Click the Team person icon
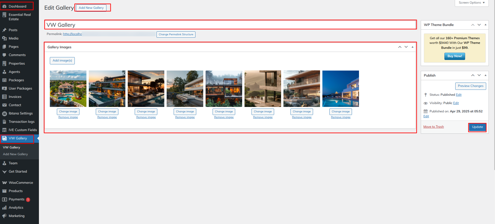The image size is (495, 224). (x=4, y=163)
